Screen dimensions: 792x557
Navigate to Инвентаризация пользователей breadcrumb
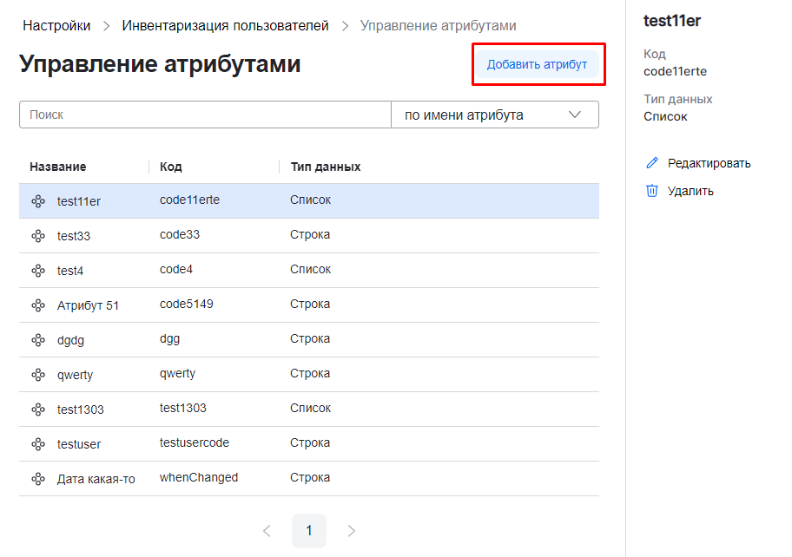pyautogui.click(x=226, y=26)
